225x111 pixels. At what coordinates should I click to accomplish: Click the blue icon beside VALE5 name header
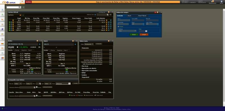tap(75, 44)
